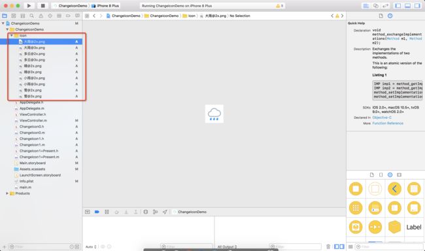Viewport: 425px width, 251px height.
Task: Select AppDelegate.m in navigator
Action: 32,108
